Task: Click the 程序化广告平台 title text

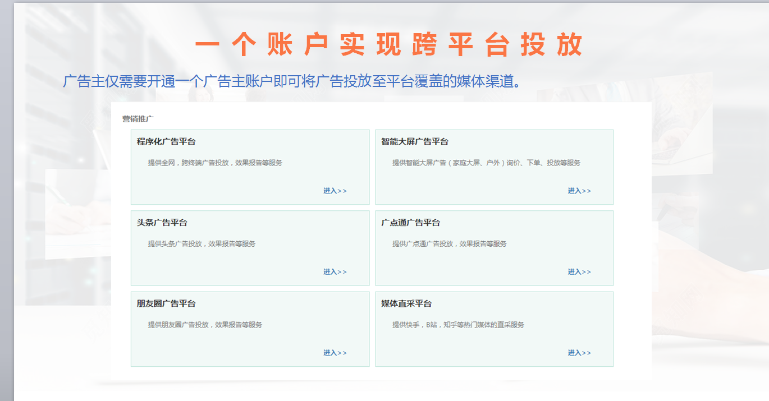Action: click(x=167, y=141)
